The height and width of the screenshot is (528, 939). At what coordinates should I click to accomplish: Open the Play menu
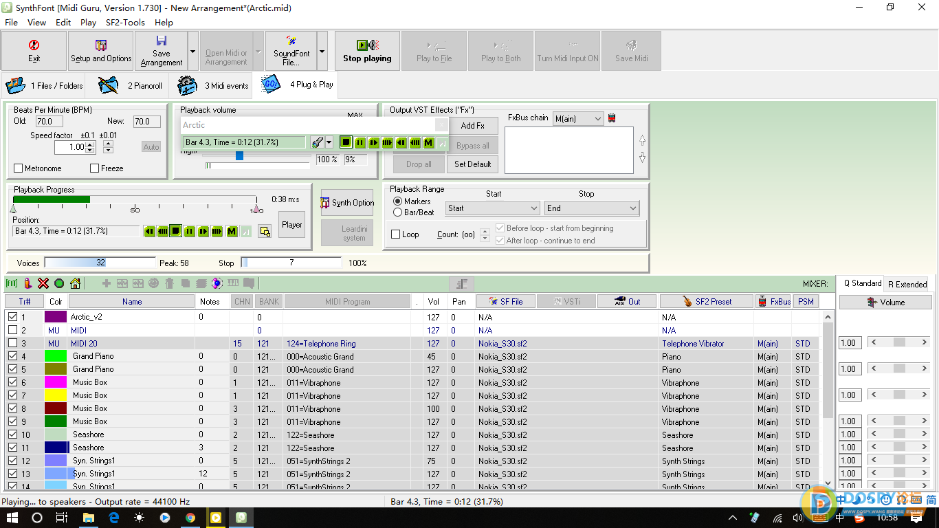point(88,22)
